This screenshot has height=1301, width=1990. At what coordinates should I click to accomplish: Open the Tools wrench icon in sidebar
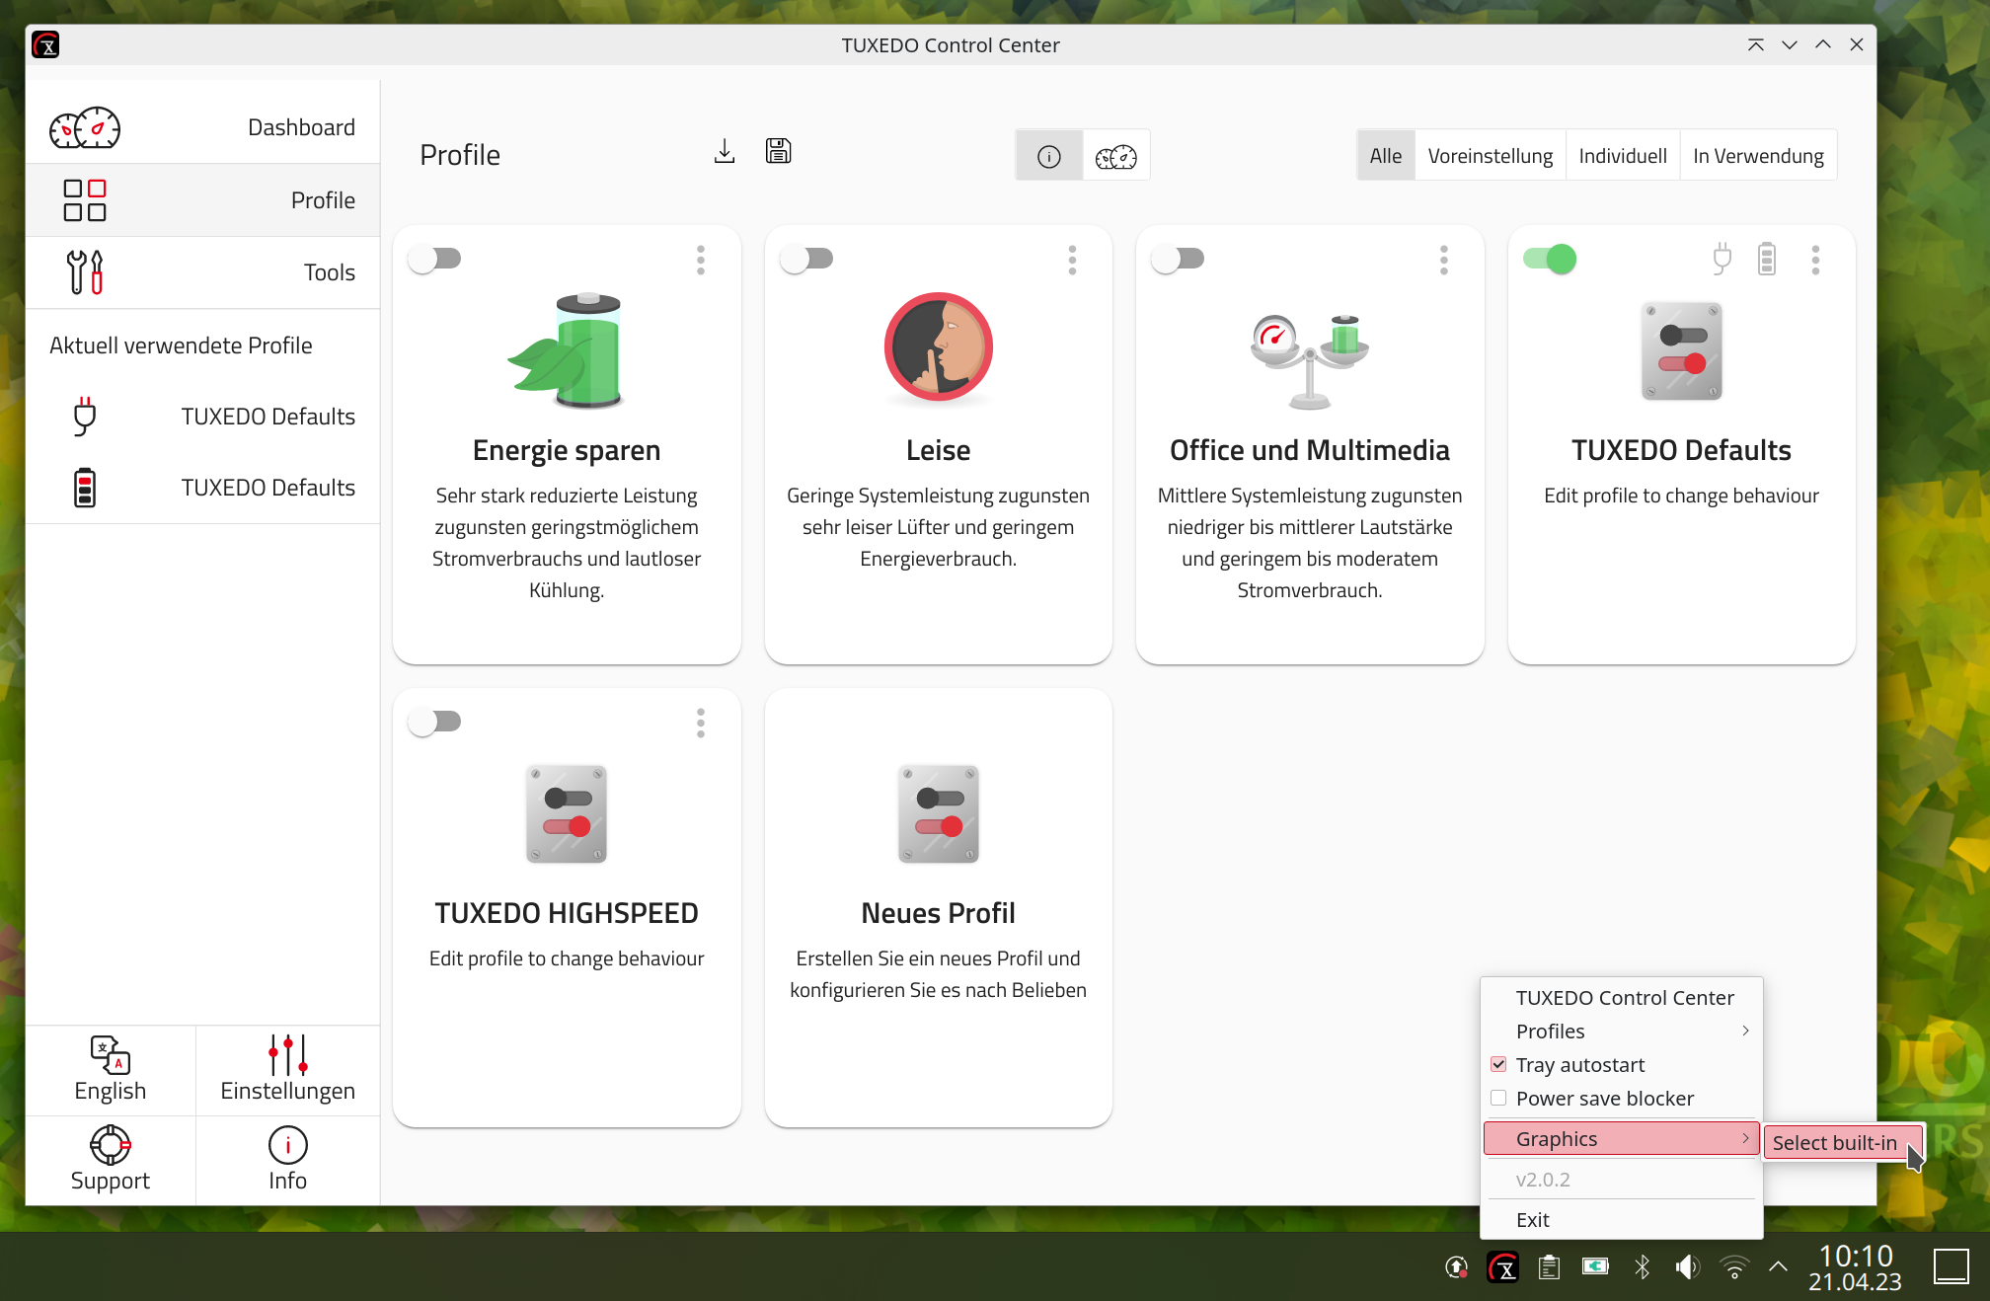(85, 272)
